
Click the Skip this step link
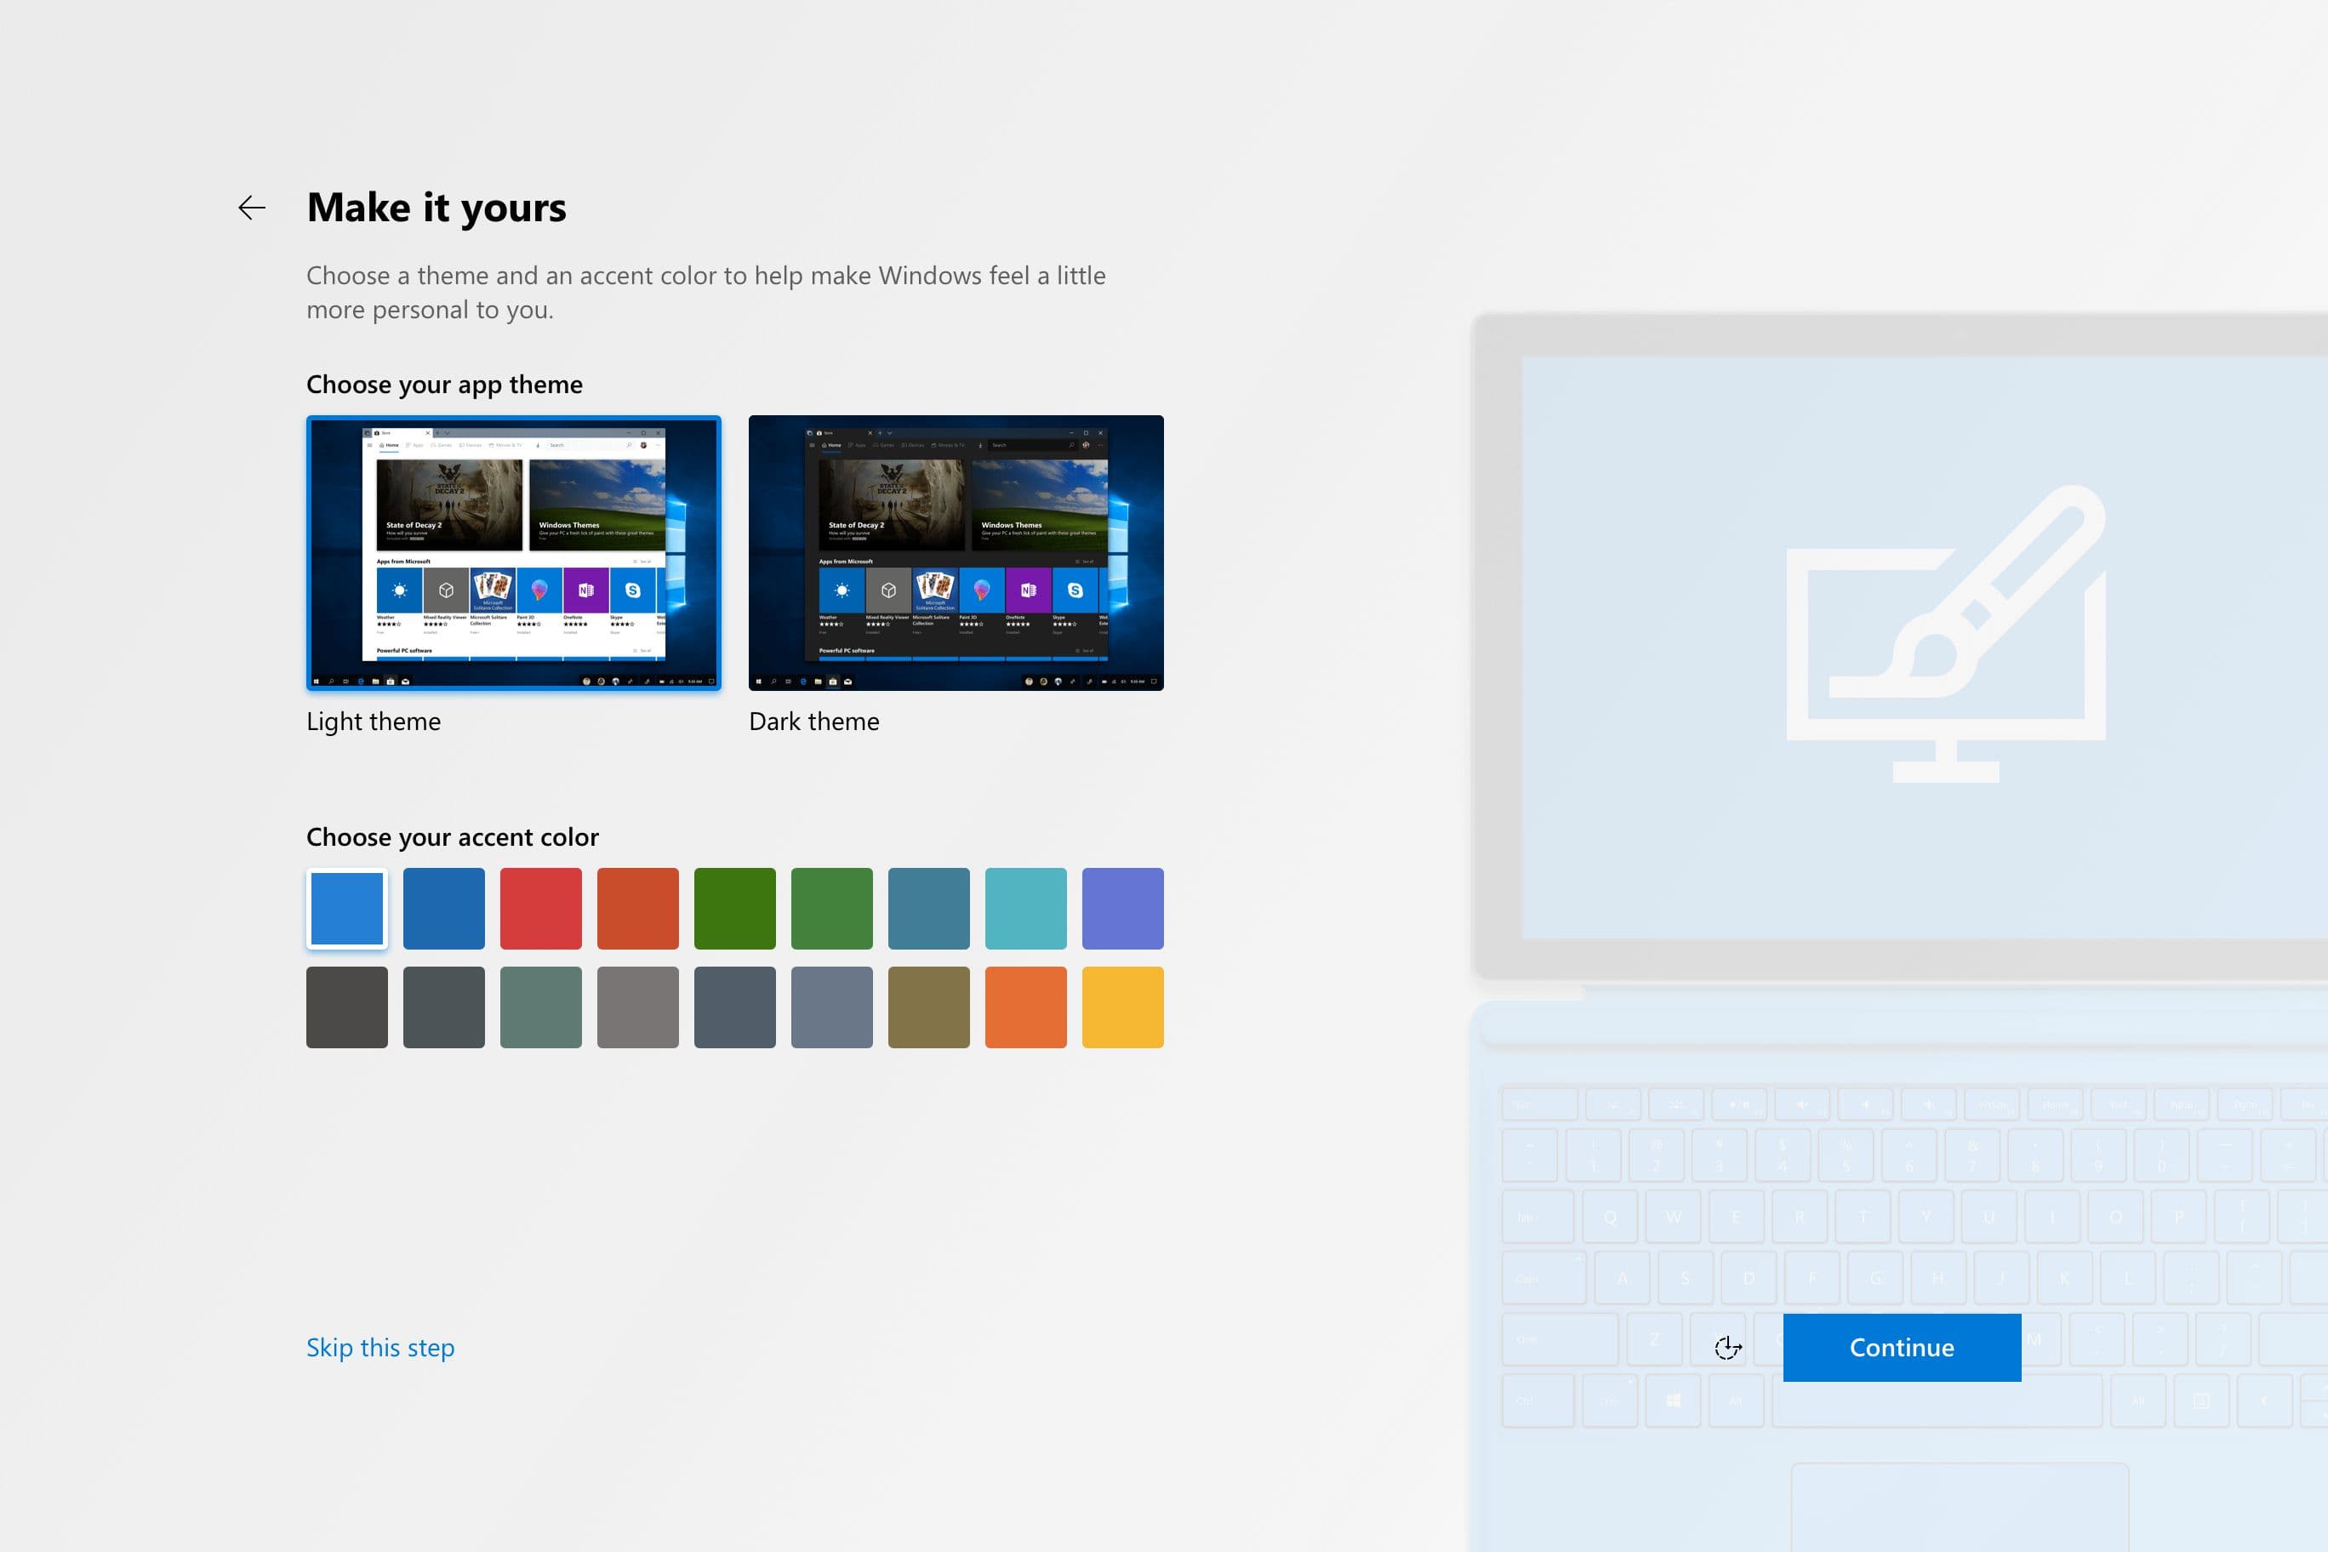tap(380, 1347)
